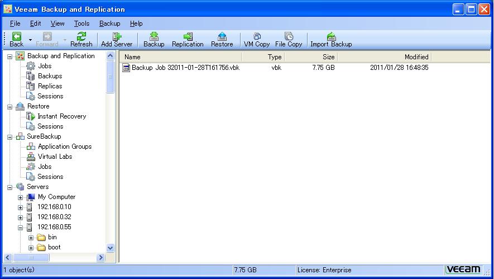Click the vbk file icon in list
The width and height of the screenshot is (494, 279).
click(x=126, y=68)
